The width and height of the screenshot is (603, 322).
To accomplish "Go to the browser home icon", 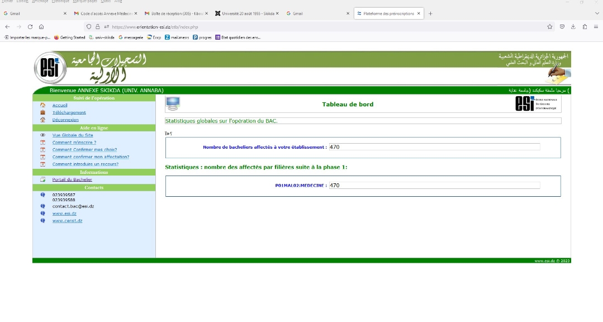I will 41,26.
